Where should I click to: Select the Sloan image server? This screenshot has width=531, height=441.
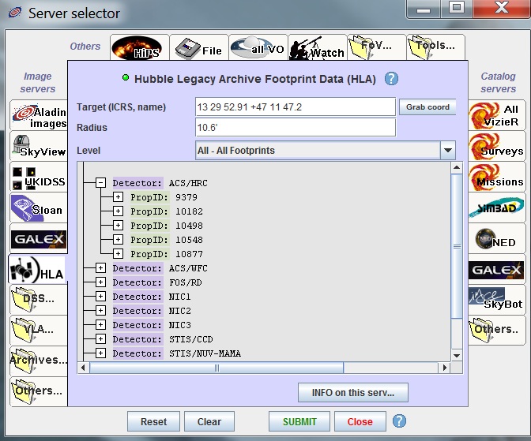(39, 207)
